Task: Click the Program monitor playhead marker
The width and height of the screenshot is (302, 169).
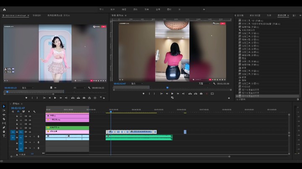Action: (167, 87)
